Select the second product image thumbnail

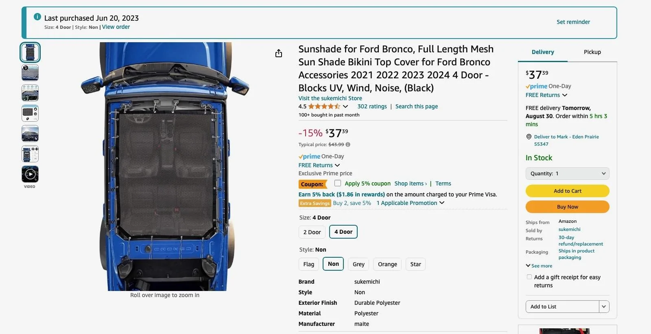coord(30,73)
